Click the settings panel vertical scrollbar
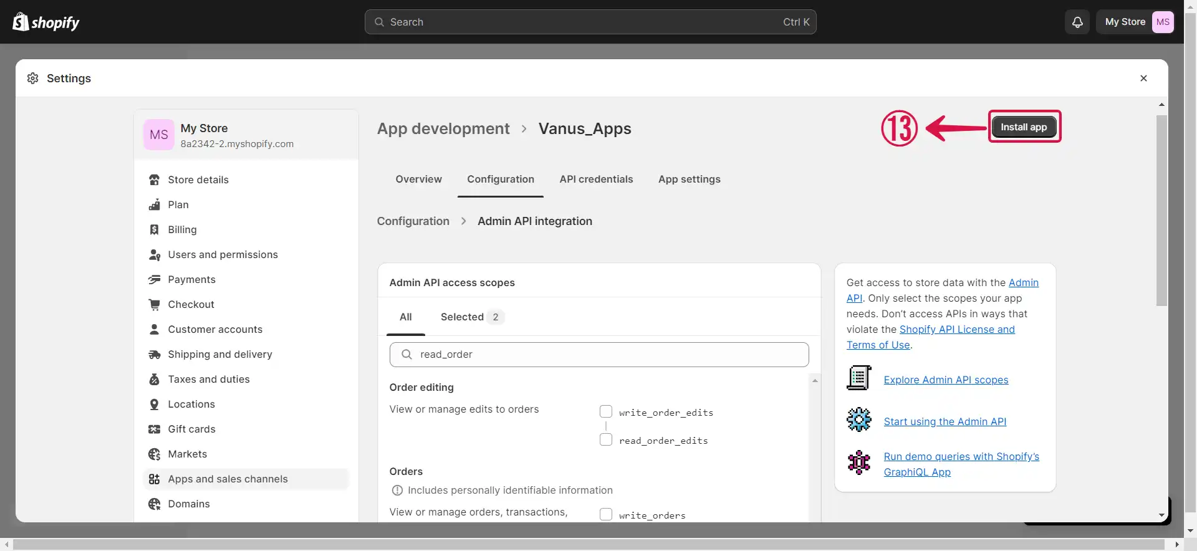1197x551 pixels. 1161,210
